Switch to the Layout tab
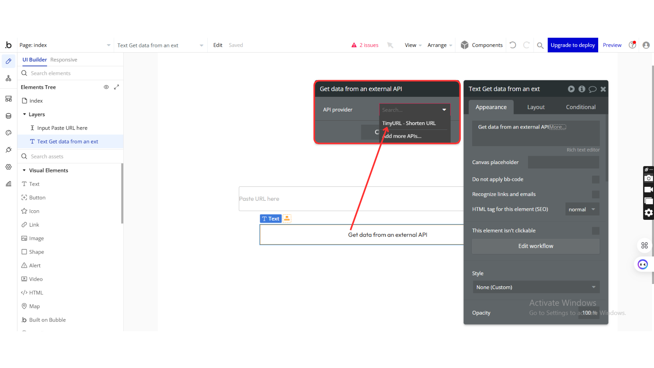 point(536,107)
